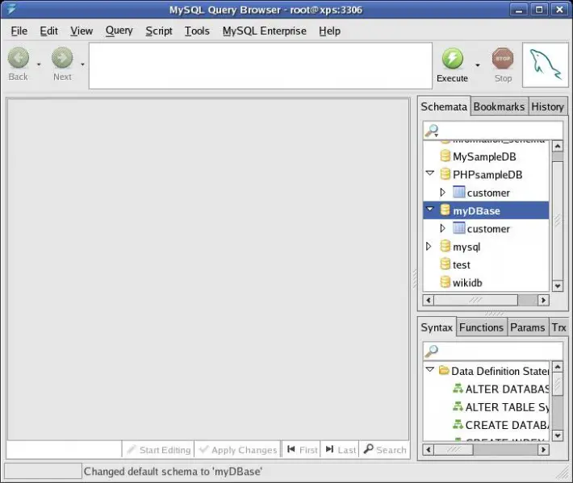Switch to the Functions tab
The width and height of the screenshot is (573, 483).
pyautogui.click(x=481, y=327)
